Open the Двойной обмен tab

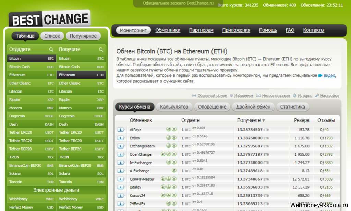pyautogui.click(x=253, y=107)
